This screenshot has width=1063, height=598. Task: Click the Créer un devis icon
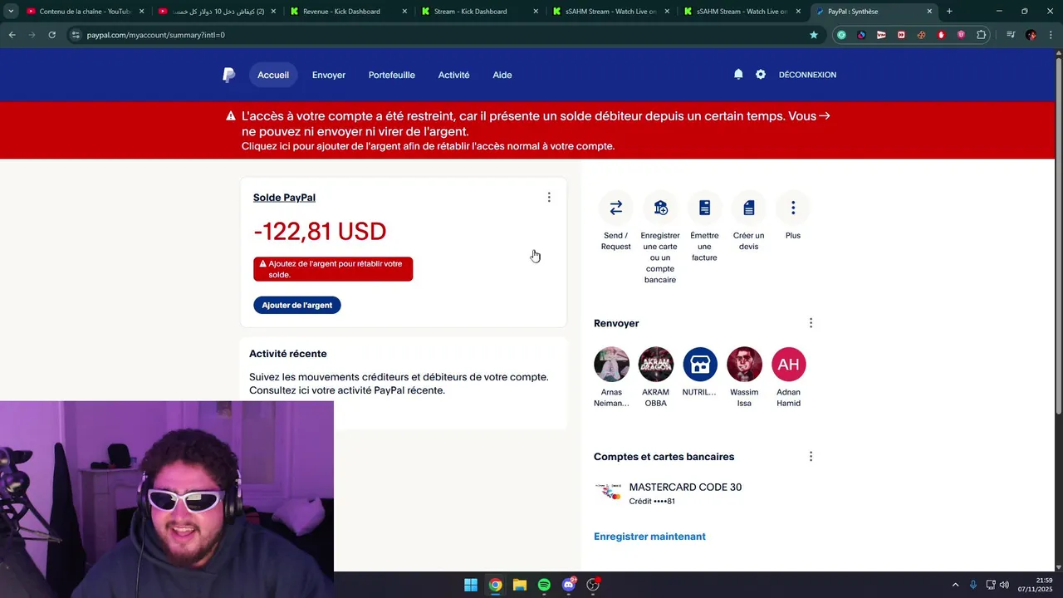pyautogui.click(x=749, y=208)
